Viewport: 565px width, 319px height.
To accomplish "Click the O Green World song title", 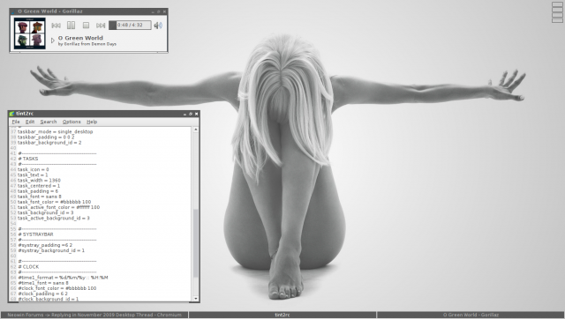I will [x=80, y=38].
